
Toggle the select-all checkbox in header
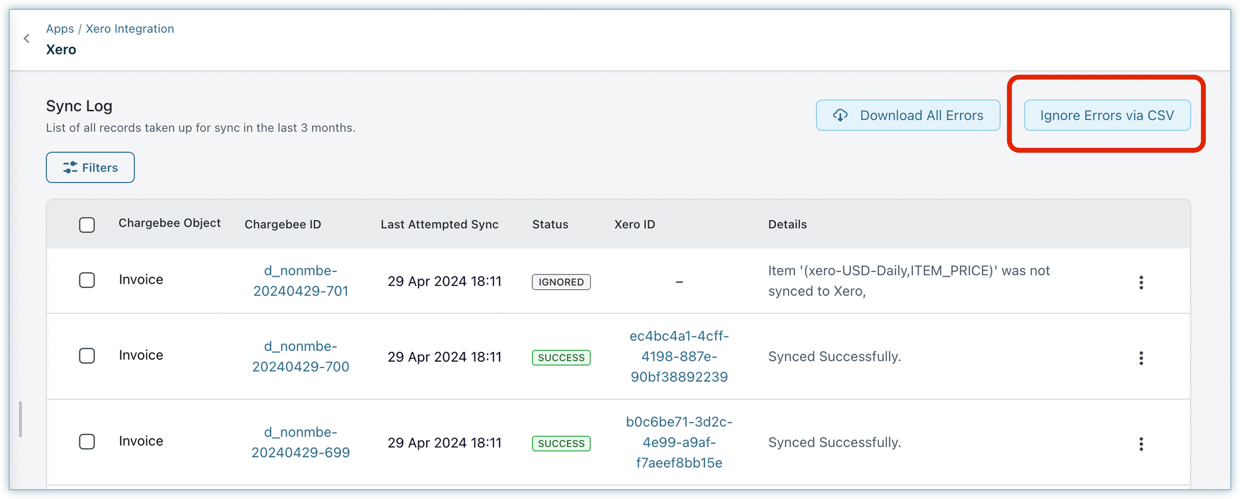[x=87, y=225]
